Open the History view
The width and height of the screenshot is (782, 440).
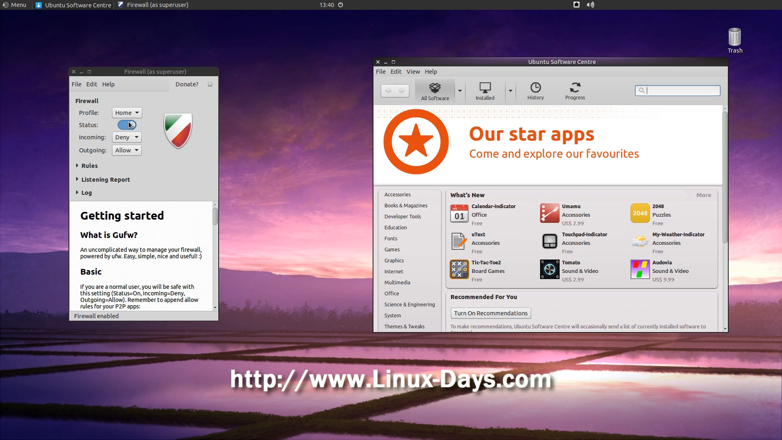(x=535, y=91)
